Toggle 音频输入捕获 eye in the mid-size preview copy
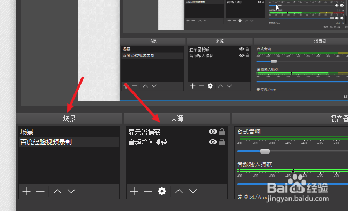This screenshot has height=211, width=348. coord(241,55)
